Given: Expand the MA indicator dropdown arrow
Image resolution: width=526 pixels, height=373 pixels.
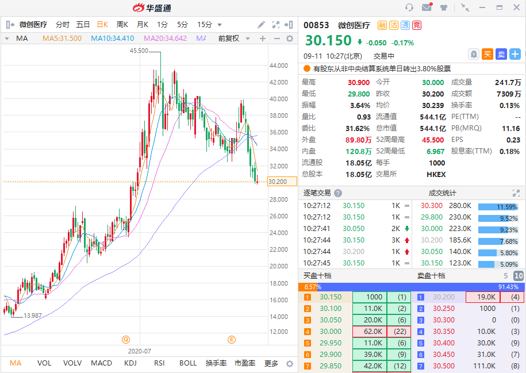Looking at the screenshot, I should pos(7,39).
